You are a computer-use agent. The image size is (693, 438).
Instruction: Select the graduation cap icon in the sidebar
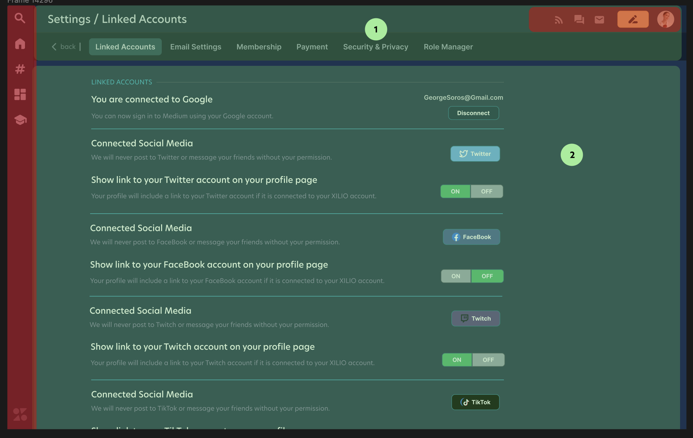point(20,120)
